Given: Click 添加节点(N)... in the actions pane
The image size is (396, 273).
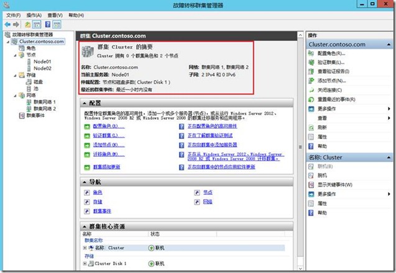Looking at the screenshot, I should (331, 81).
